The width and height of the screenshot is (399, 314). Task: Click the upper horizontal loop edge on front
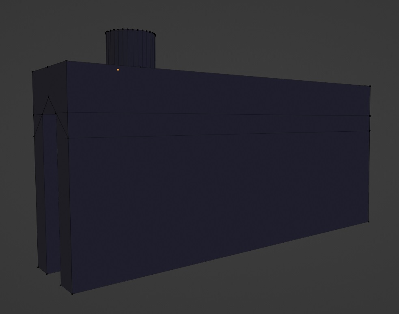click(x=219, y=114)
